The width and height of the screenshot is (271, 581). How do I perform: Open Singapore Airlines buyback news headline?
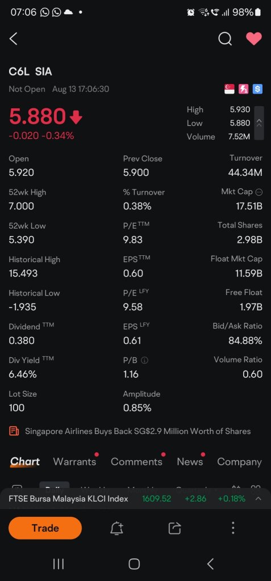pyautogui.click(x=137, y=431)
